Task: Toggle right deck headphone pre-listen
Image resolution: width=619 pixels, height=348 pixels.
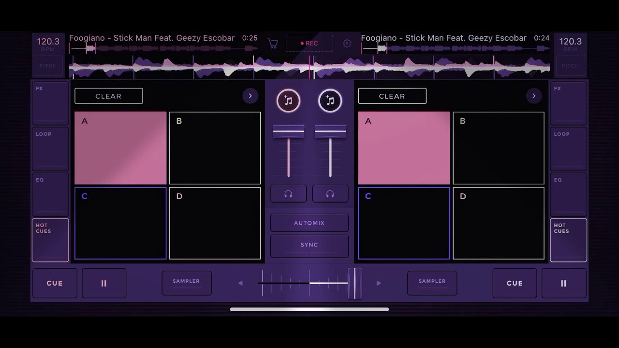Action: click(330, 194)
